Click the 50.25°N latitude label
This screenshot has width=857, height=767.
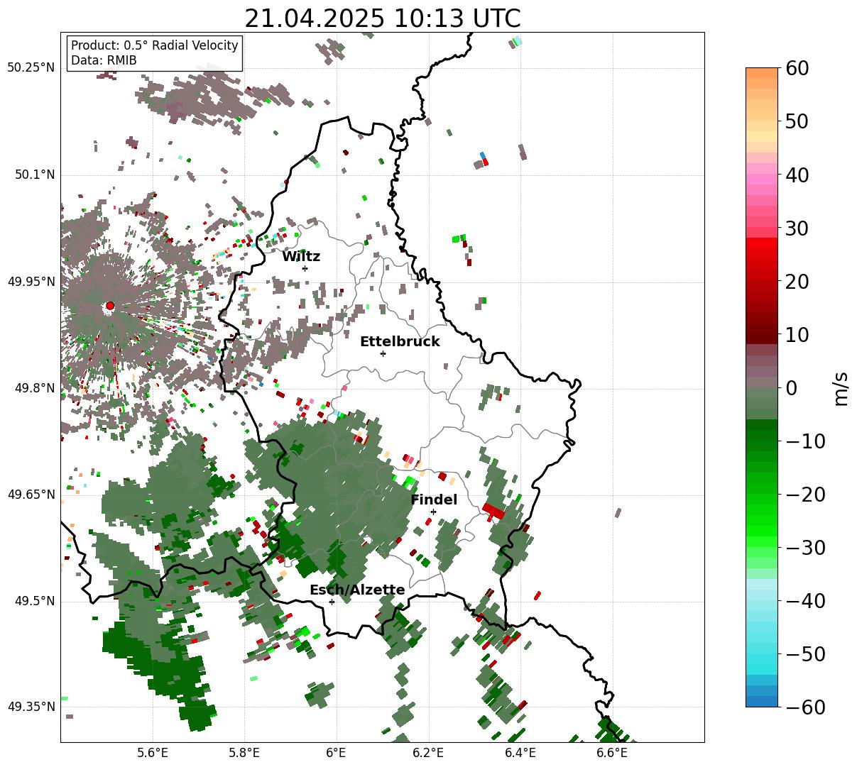[x=31, y=68]
